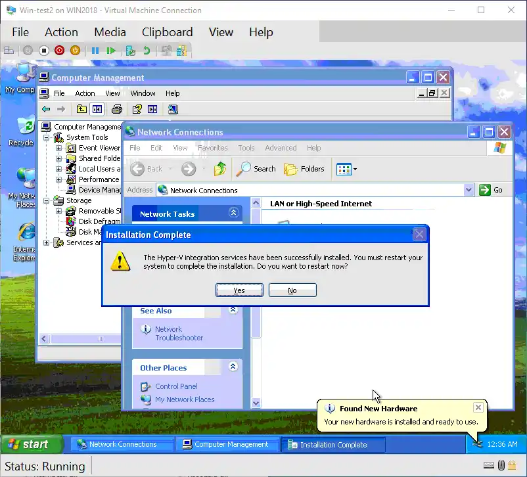Click Yes to restart now

(x=239, y=290)
